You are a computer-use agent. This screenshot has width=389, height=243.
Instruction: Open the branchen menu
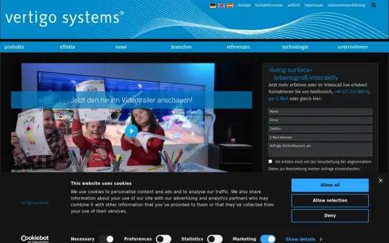[182, 47]
